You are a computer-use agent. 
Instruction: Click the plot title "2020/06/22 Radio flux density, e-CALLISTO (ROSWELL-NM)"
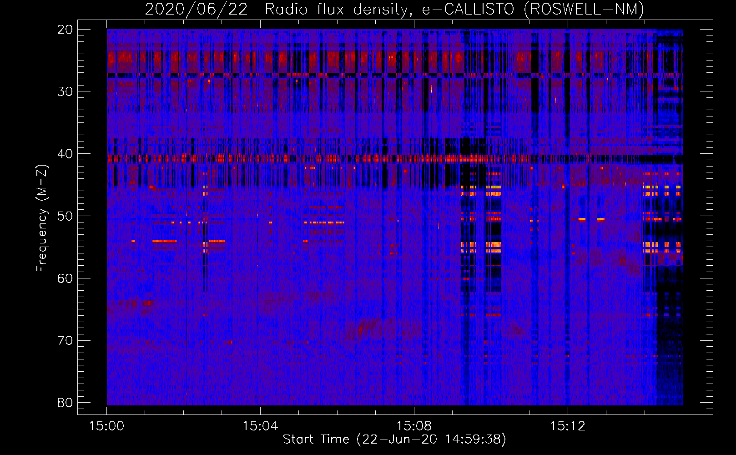[x=394, y=9]
